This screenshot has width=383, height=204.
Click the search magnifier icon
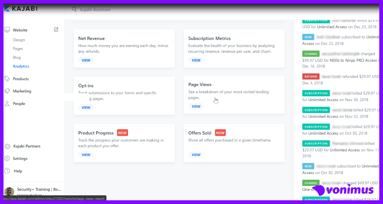74,9
